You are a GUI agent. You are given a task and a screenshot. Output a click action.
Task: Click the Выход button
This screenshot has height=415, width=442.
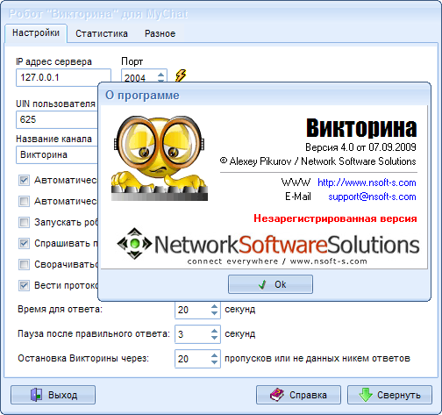[53, 395]
